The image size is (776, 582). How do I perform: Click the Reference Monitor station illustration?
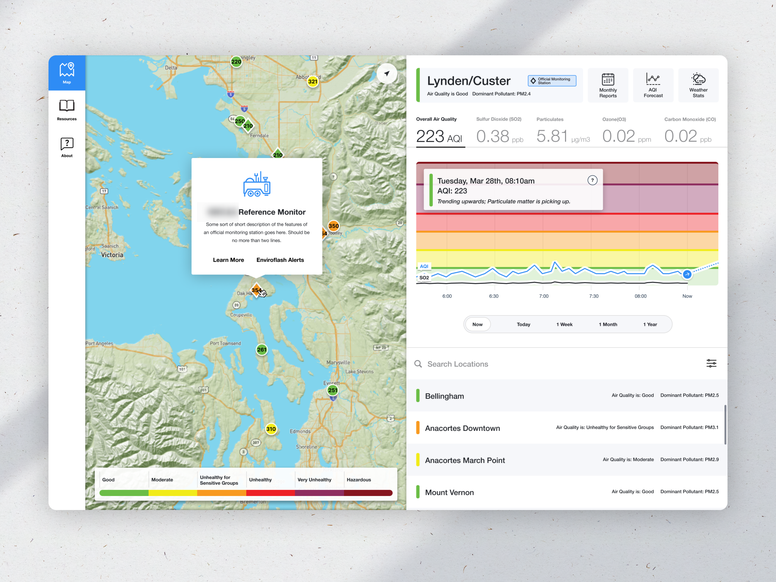click(257, 185)
